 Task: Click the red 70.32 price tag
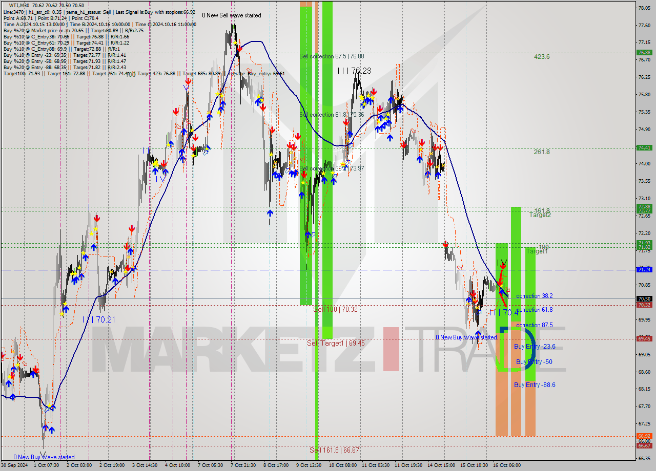point(644,305)
